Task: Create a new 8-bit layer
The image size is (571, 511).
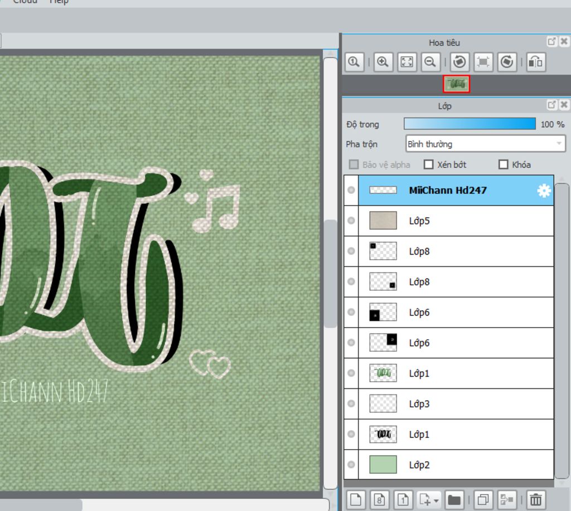Action: pos(379,499)
